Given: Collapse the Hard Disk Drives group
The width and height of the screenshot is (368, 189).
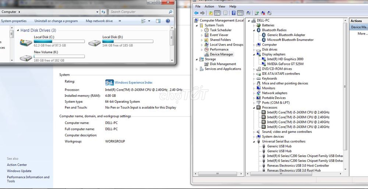Looking at the screenshot, I should (x=18, y=30).
